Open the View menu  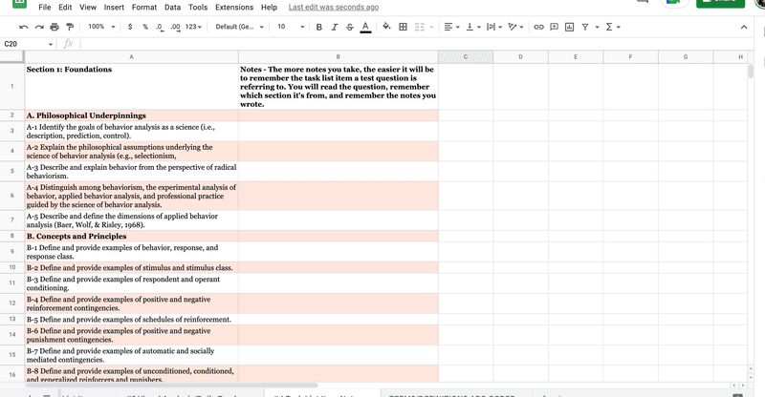point(88,8)
